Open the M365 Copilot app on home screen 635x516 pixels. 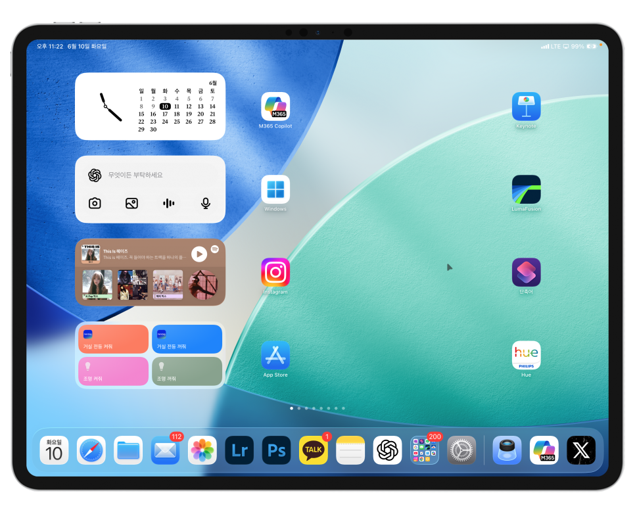pyautogui.click(x=275, y=106)
